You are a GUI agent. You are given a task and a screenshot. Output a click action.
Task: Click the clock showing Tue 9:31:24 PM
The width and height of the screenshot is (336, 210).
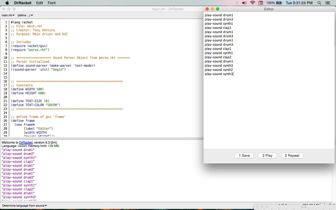(x=299, y=3)
